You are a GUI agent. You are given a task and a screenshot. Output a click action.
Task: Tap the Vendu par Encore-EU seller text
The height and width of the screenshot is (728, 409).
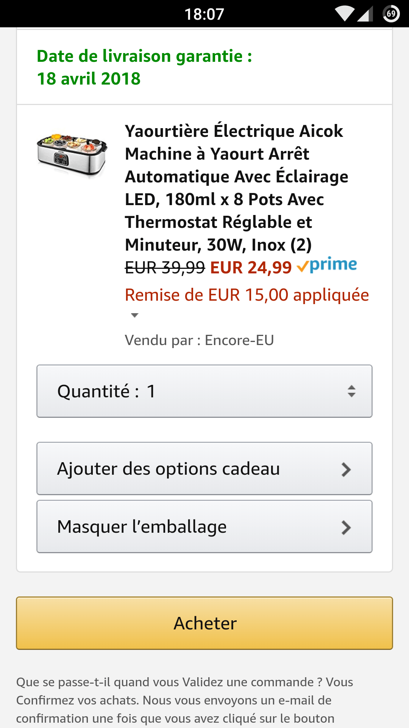point(199,340)
